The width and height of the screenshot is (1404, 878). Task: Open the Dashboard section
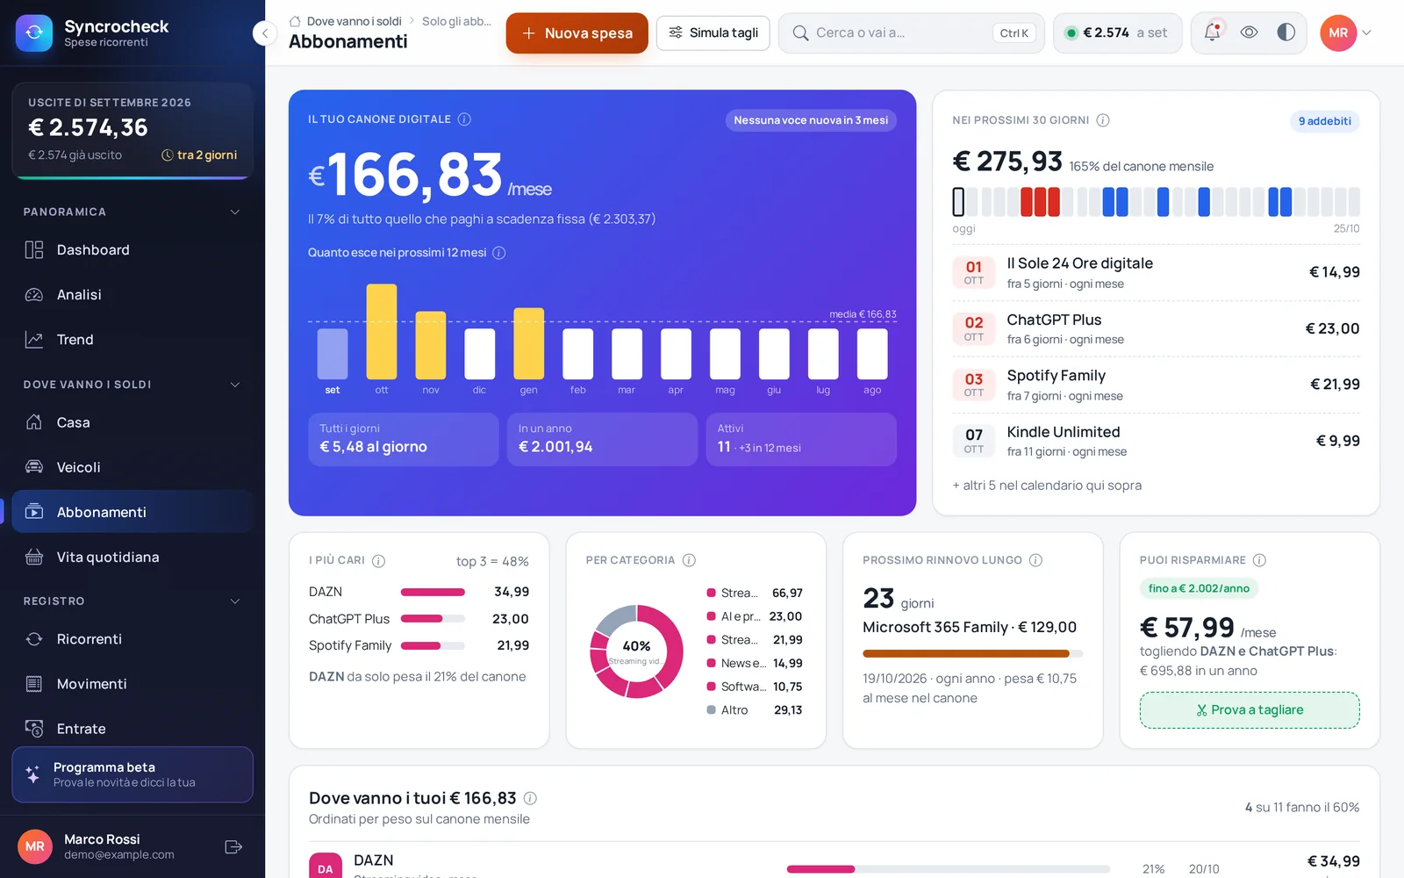pos(132,250)
